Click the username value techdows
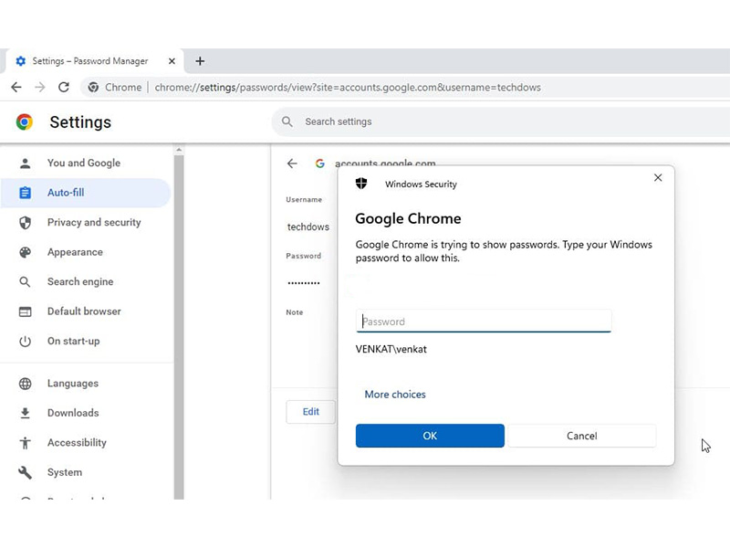The height and width of the screenshot is (548, 730). coord(308,227)
